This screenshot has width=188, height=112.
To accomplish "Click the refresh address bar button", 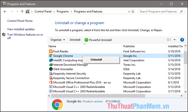I will 133,12.
